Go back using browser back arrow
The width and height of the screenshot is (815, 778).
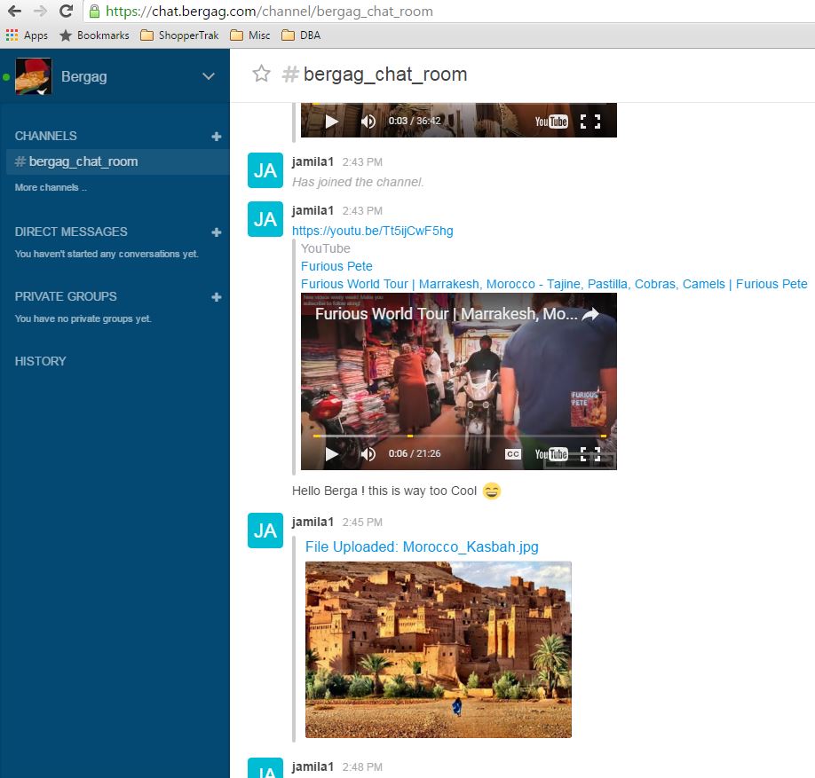(x=14, y=12)
